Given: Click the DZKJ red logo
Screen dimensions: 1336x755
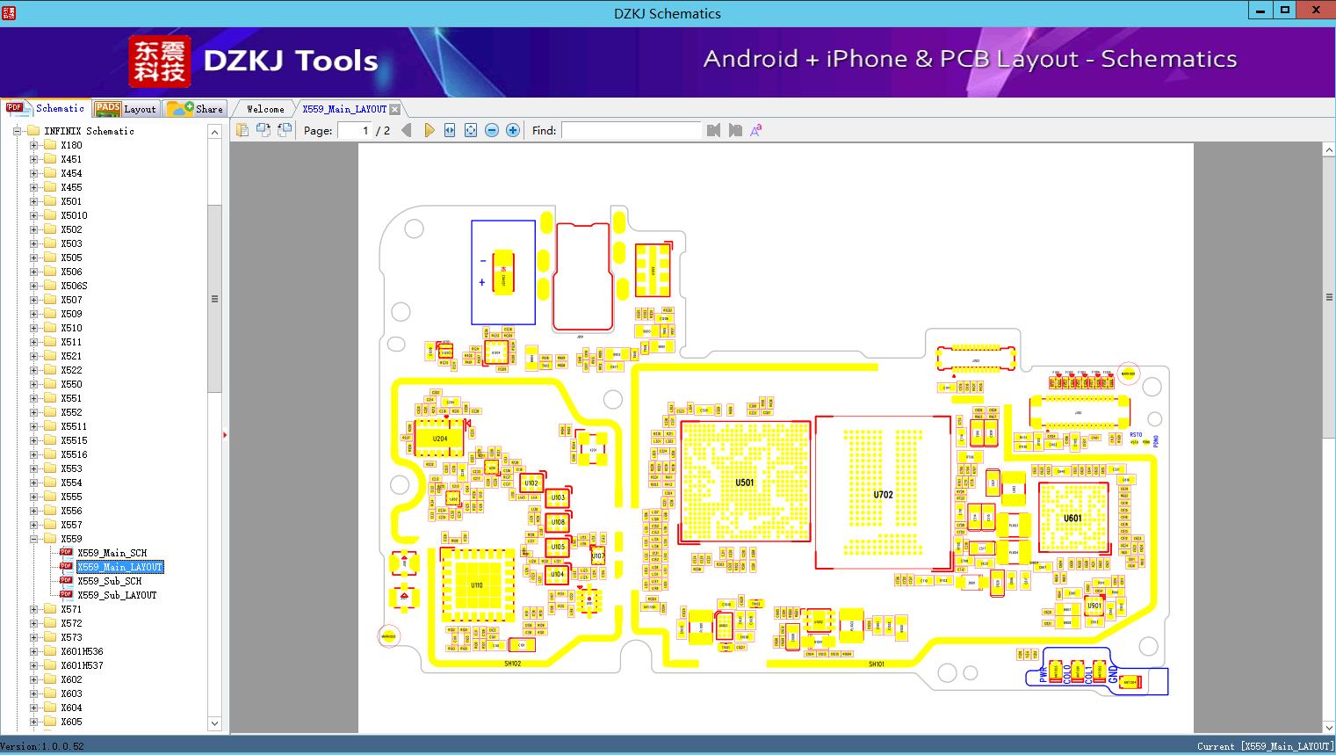Looking at the screenshot, I should (x=160, y=61).
